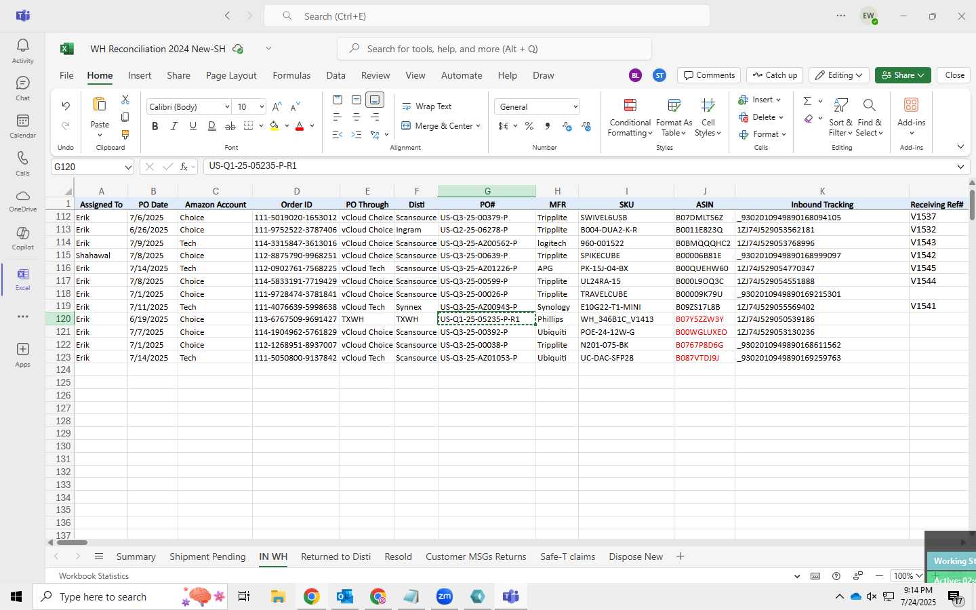Toggle align top

click(x=338, y=100)
